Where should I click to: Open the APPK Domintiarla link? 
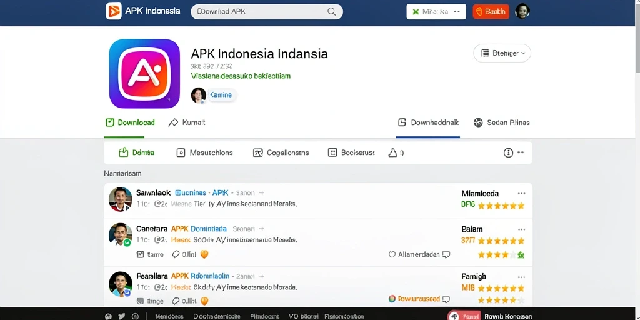click(x=199, y=229)
